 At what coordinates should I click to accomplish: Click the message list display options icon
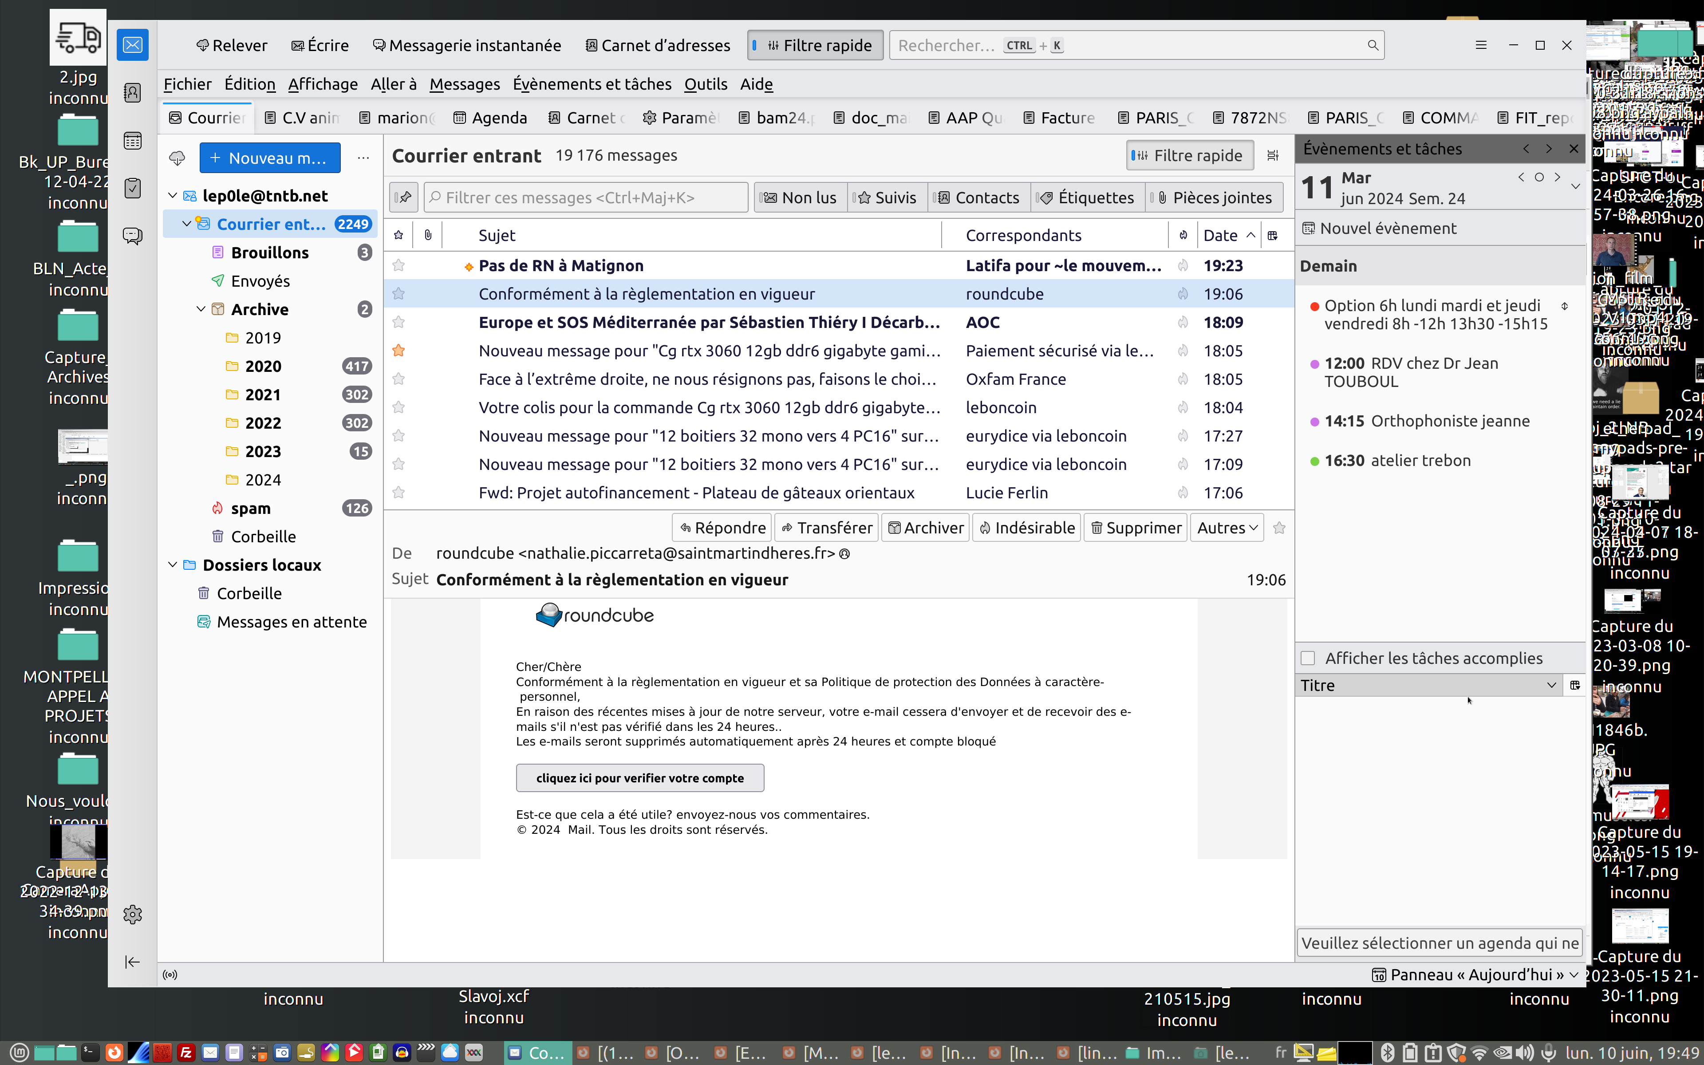(1272, 156)
